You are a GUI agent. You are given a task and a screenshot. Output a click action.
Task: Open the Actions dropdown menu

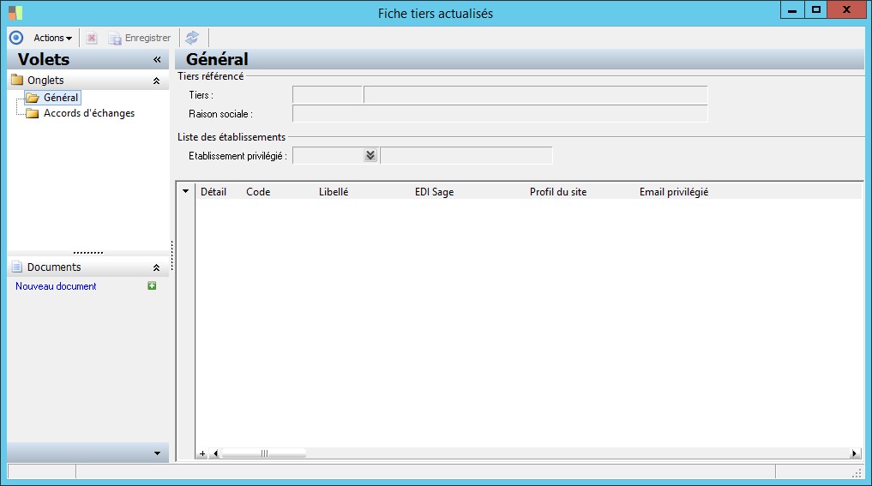pos(53,38)
